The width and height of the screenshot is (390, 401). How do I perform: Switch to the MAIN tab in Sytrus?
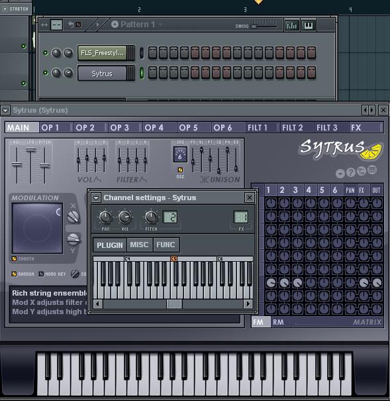[22, 128]
